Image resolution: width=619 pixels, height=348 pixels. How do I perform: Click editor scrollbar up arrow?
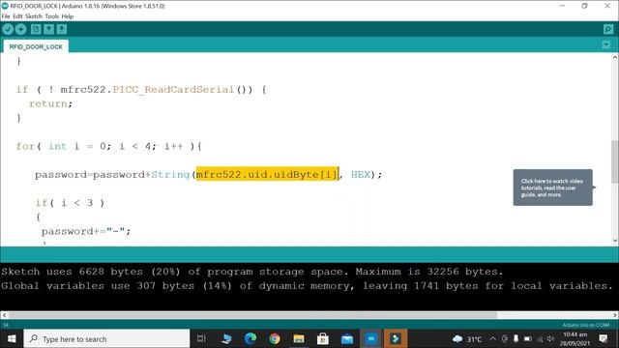click(615, 58)
